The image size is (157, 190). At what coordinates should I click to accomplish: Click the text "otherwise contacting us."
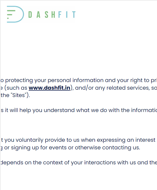point(107,148)
